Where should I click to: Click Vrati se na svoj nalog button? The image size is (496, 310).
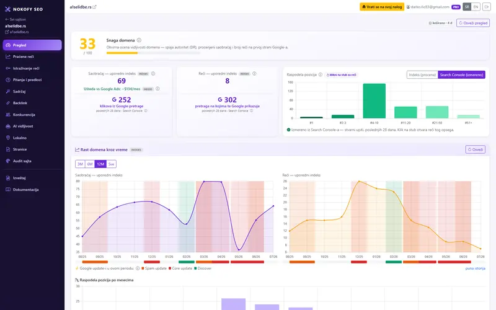382,7
